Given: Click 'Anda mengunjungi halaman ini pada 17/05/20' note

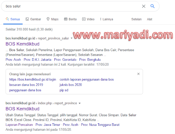Looking at the screenshot, I should point(39,130).
